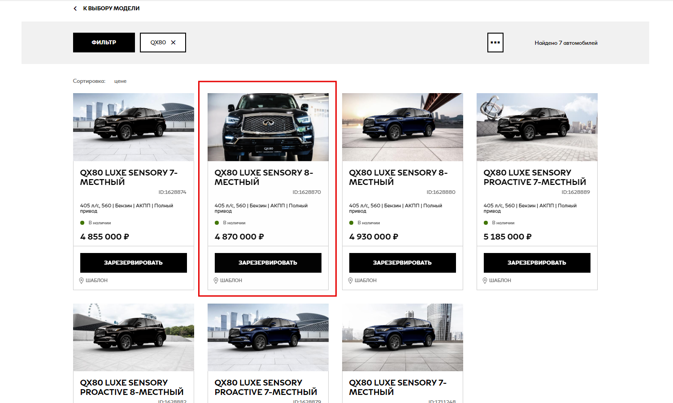
Task: Click Найдено 7 автомобилей counter
Action: point(566,43)
